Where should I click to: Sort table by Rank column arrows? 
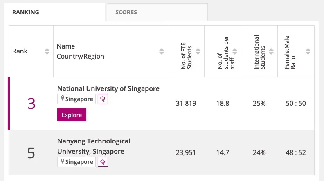click(47, 51)
